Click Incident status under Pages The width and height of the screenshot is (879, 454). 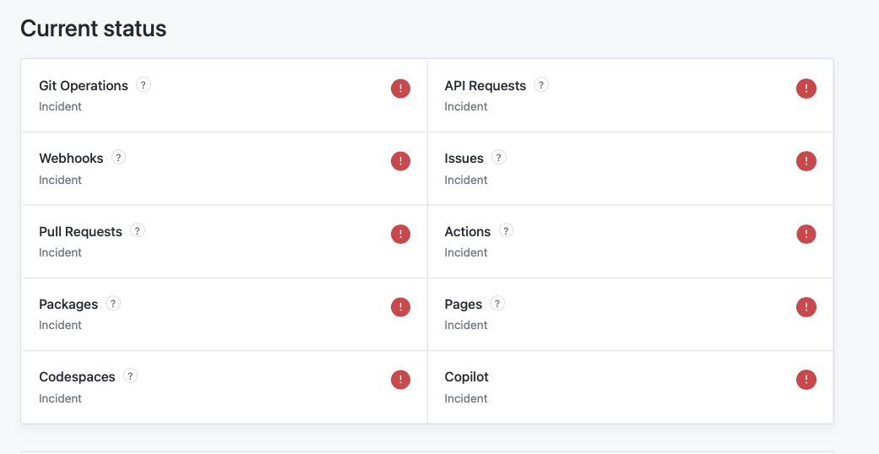tap(466, 325)
